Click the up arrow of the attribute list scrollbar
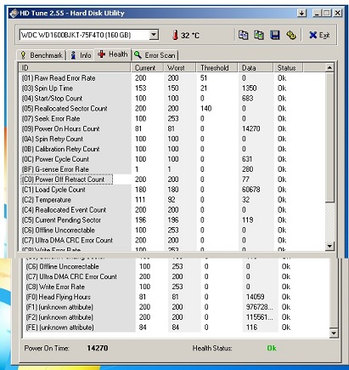The width and height of the screenshot is (349, 370). click(329, 68)
